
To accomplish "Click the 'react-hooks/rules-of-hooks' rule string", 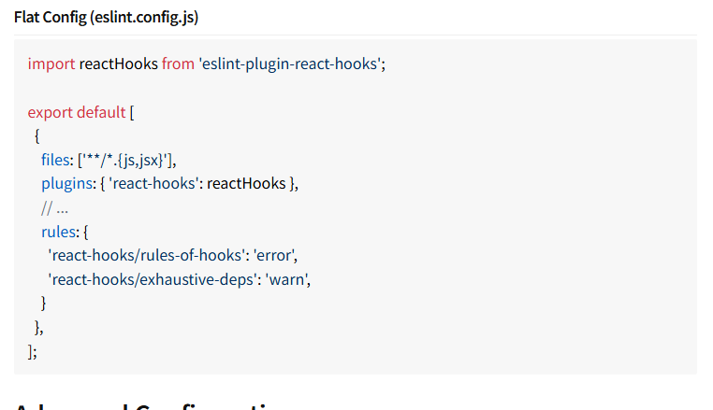I will click(x=146, y=256).
